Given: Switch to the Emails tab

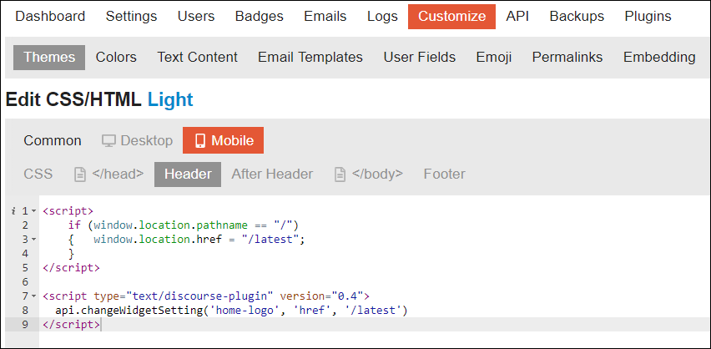Looking at the screenshot, I should click(x=325, y=17).
